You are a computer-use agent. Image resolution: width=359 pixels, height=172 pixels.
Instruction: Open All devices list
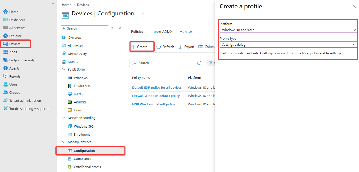75,45
